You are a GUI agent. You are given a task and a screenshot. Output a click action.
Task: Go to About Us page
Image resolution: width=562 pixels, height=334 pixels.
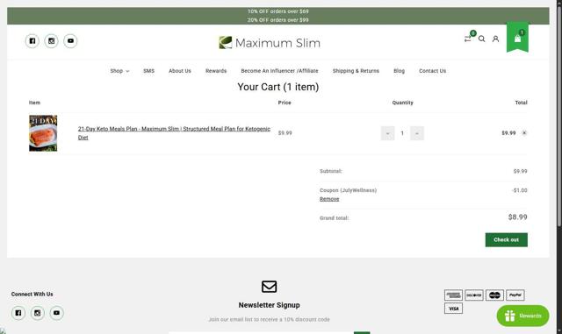[180, 71]
